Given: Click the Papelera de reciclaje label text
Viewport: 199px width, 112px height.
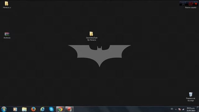Looking at the screenshot, I should click(x=191, y=100).
